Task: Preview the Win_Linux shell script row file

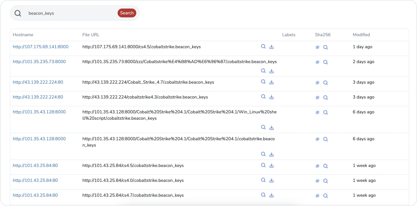Action: (x=263, y=127)
